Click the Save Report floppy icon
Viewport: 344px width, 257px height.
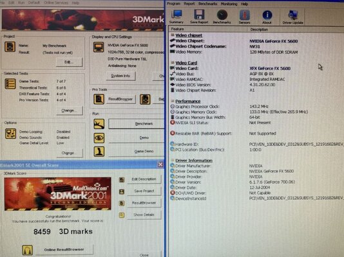[x=199, y=17]
